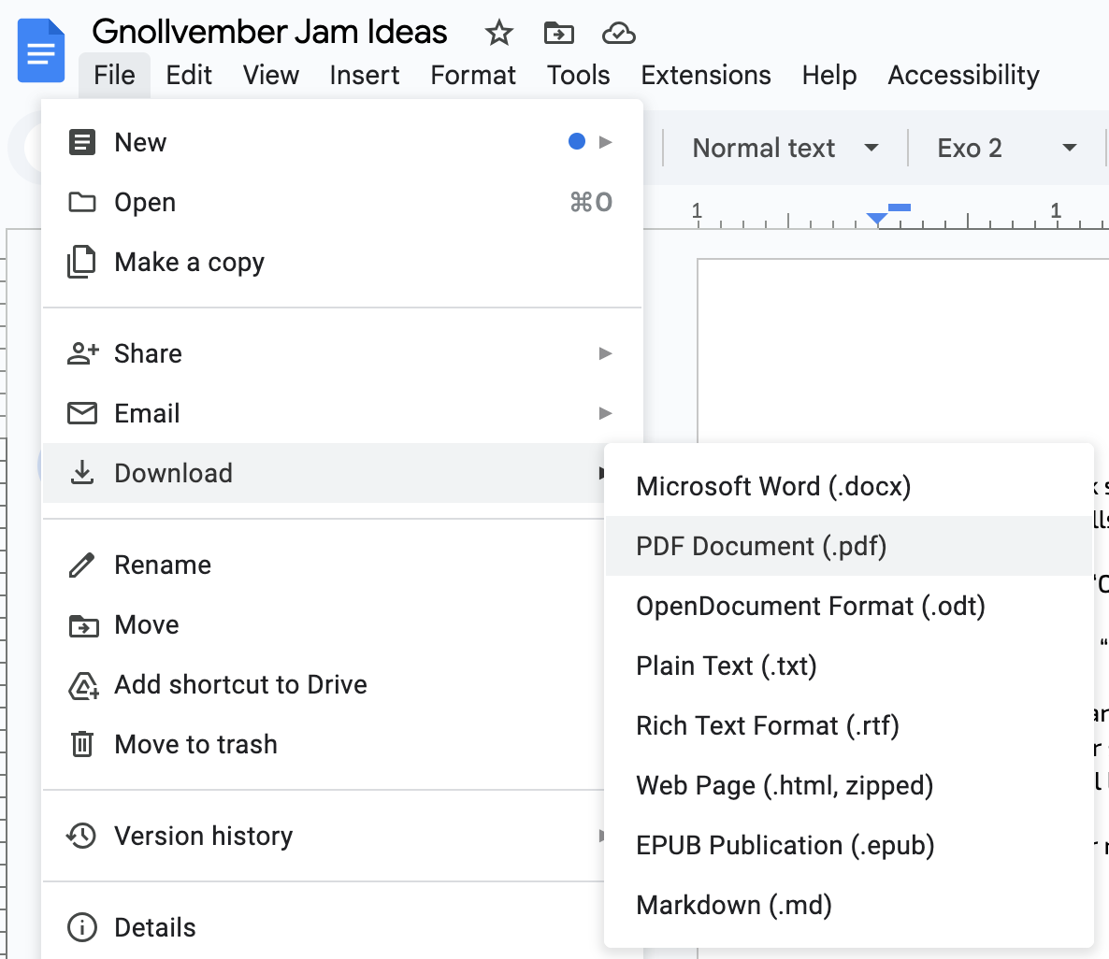The image size is (1109, 959).
Task: Click the Move to trash bin icon
Action: tap(82, 744)
